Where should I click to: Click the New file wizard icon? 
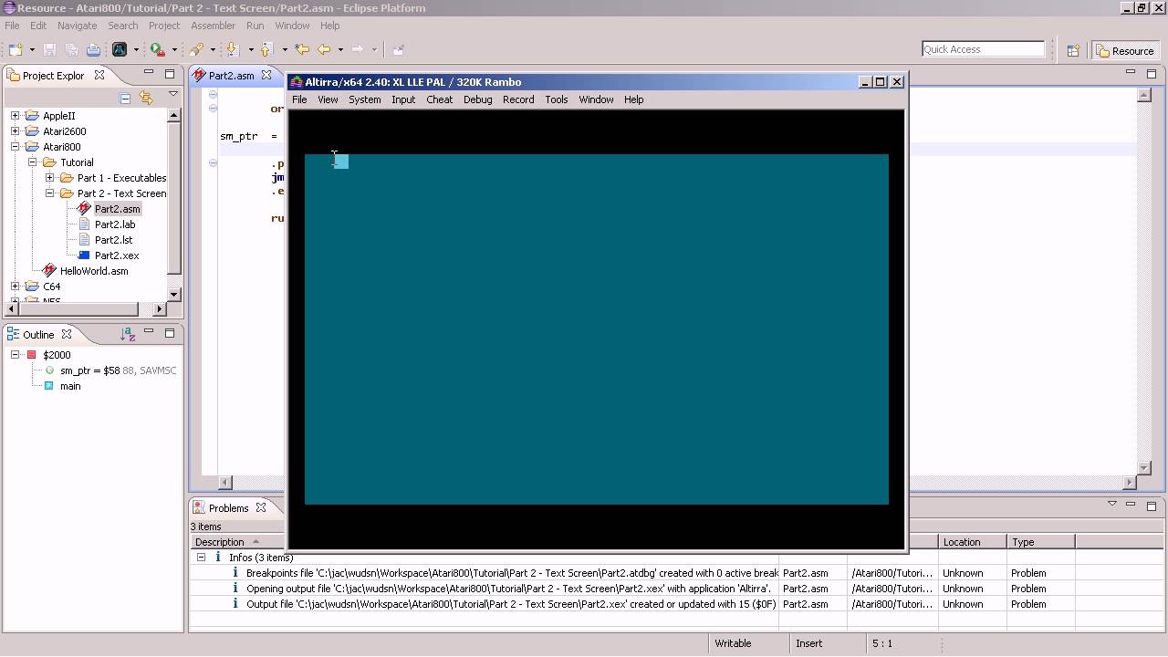pos(16,50)
